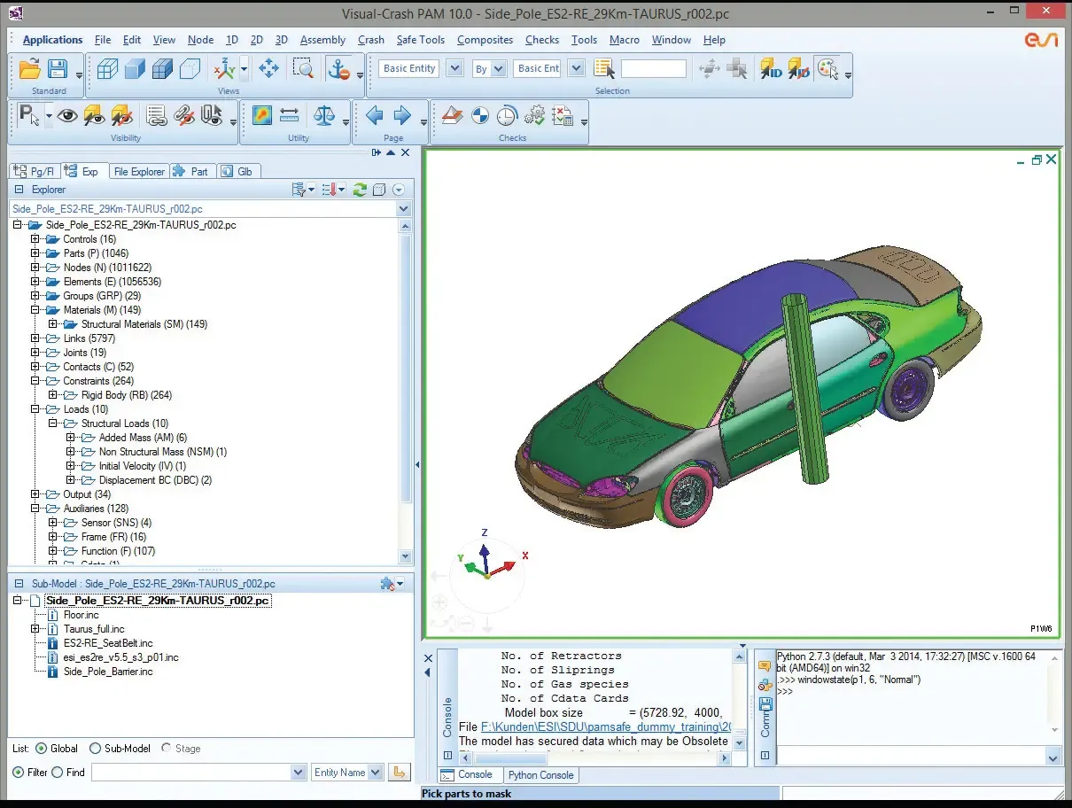Open the By dropdown in Selection

pos(498,68)
